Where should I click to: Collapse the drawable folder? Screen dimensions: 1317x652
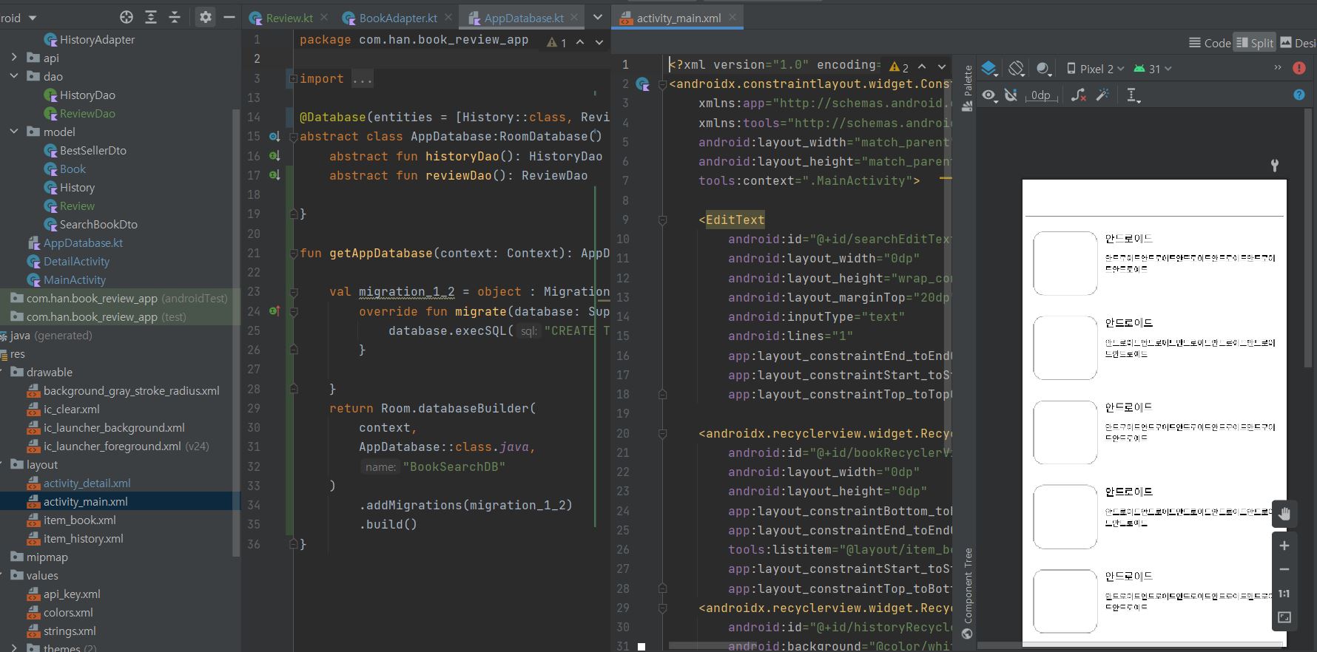tap(3, 372)
